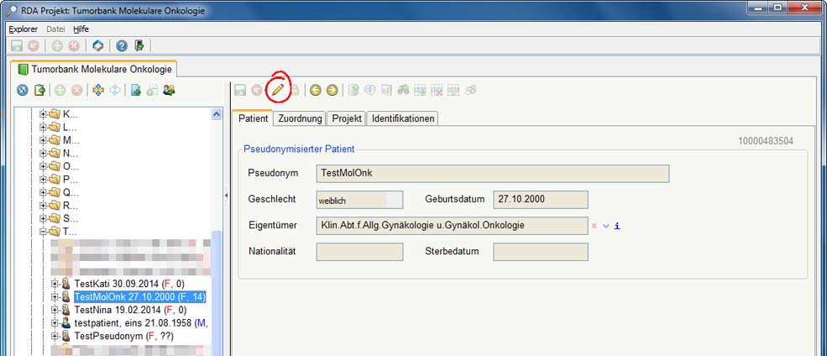Select TestNina 19.02.2014 in the tree
This screenshot has height=356, width=827.
pyautogui.click(x=129, y=310)
